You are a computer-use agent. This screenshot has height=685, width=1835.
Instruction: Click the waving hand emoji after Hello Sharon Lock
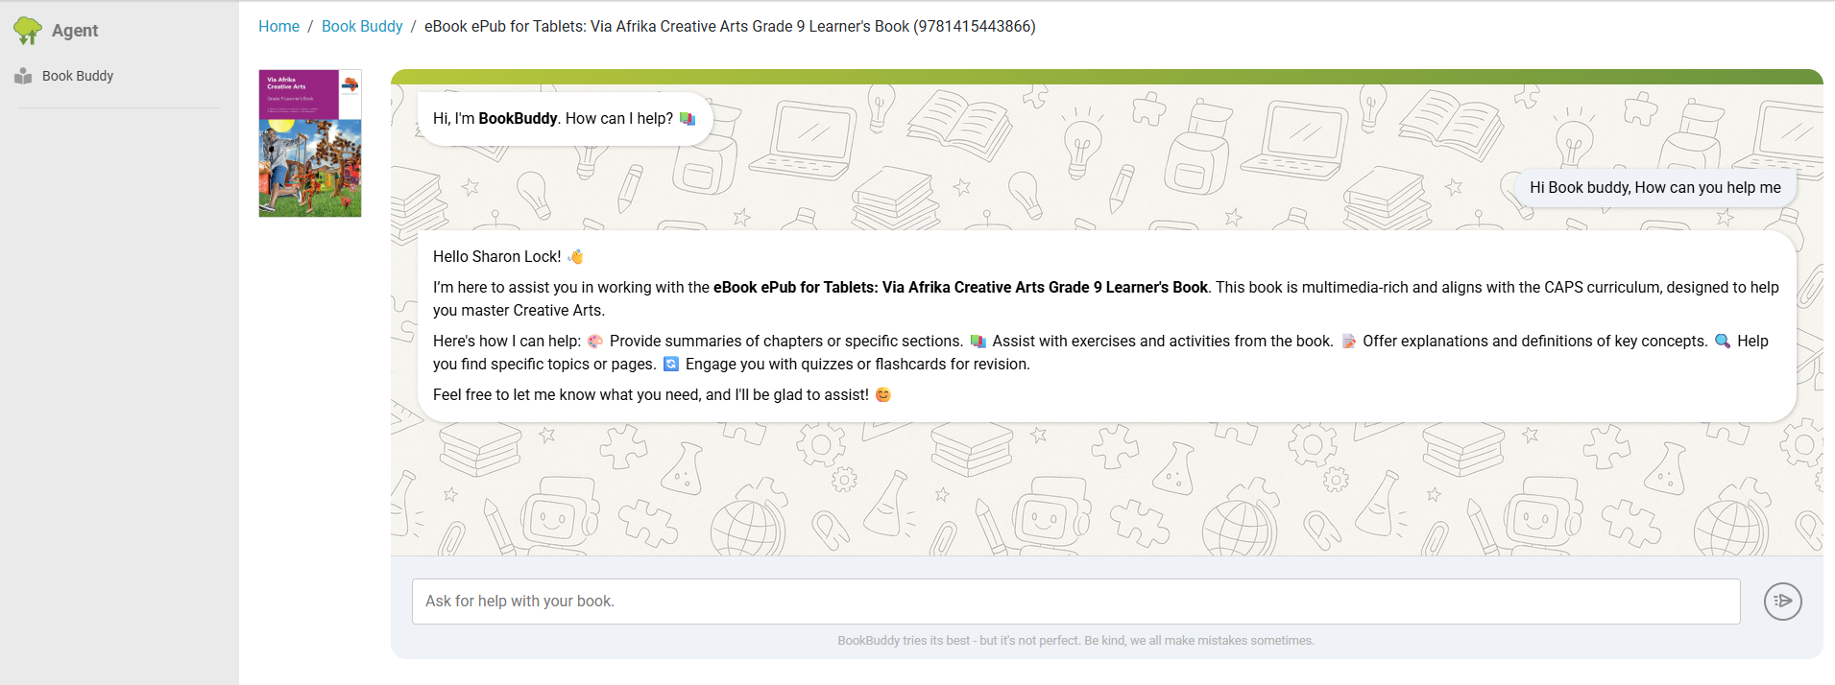point(575,256)
